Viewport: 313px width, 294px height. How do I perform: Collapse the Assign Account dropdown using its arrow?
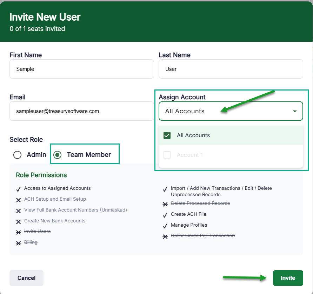pos(294,111)
